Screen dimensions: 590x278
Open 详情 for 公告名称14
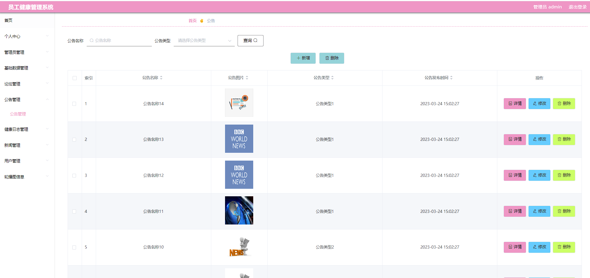[515, 104]
